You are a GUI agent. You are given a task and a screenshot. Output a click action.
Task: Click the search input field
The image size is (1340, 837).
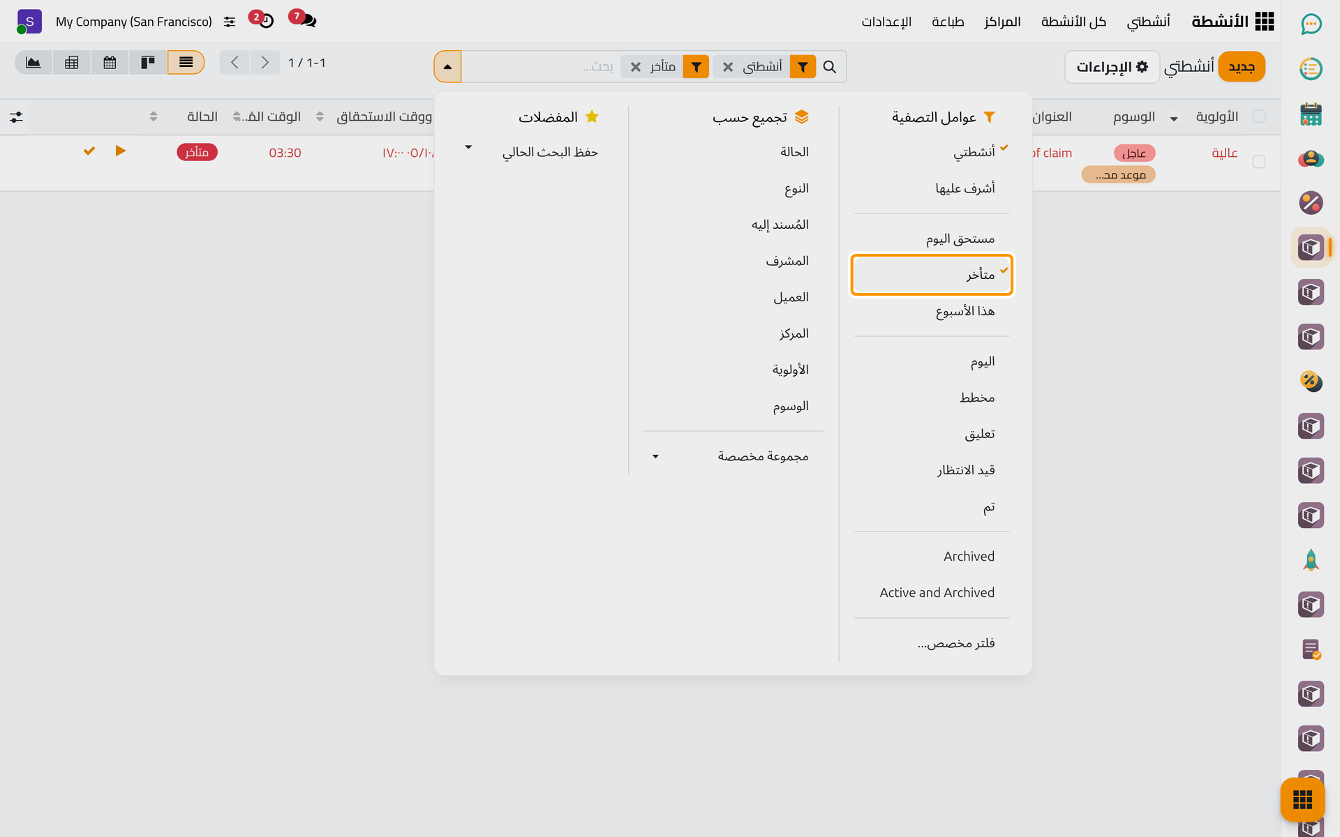pyautogui.click(x=541, y=67)
